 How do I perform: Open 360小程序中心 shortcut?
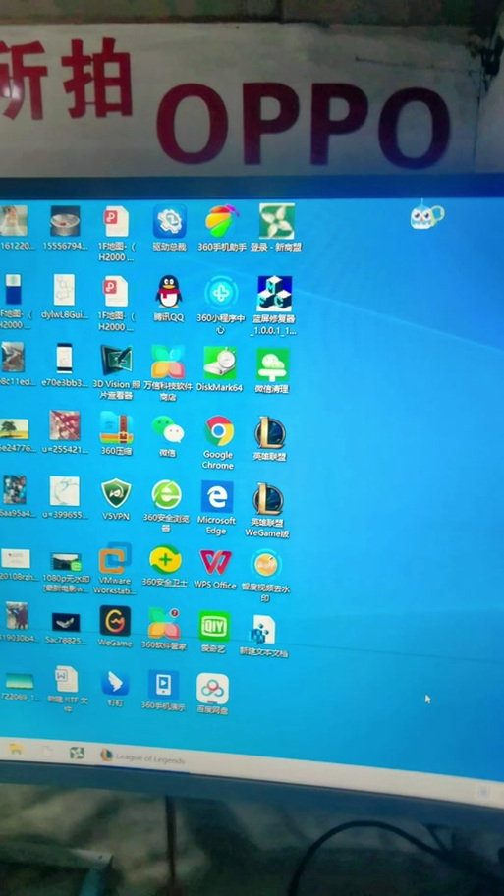pos(221,306)
